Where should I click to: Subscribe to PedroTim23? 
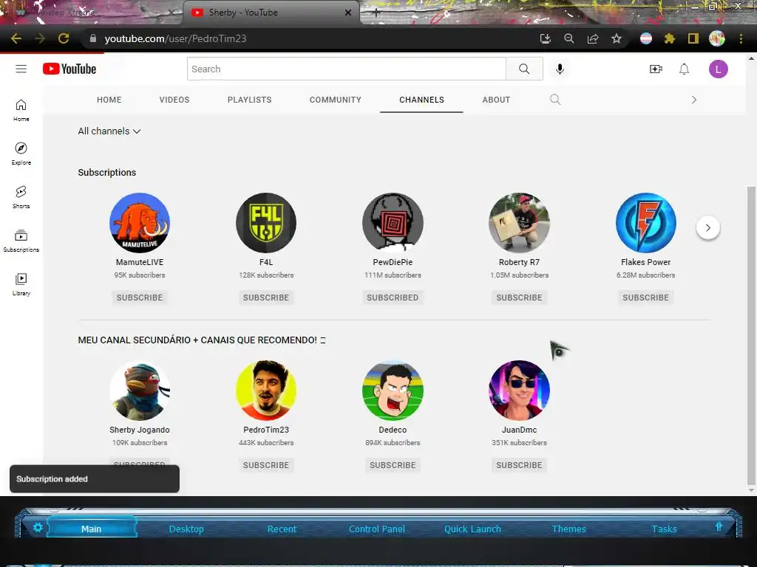point(266,465)
